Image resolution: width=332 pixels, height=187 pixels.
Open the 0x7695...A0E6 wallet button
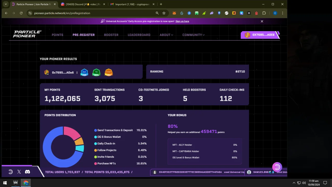pyautogui.click(x=260, y=35)
